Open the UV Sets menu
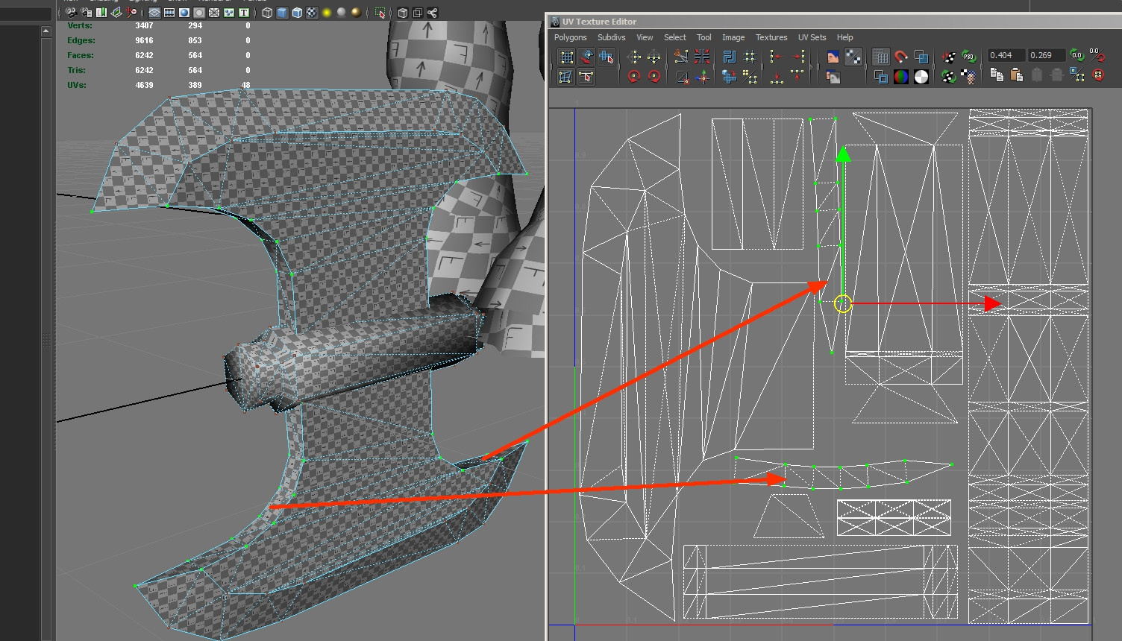The height and width of the screenshot is (641, 1122). [x=812, y=37]
